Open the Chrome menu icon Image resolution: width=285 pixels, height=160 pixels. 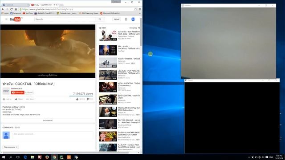tap(140, 9)
